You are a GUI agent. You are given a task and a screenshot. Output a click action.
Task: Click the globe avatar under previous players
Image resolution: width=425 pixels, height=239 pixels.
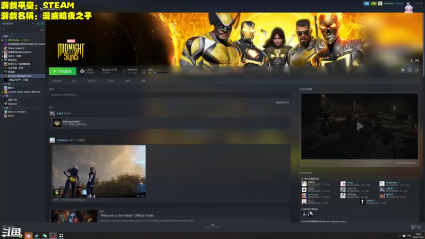click(x=310, y=214)
